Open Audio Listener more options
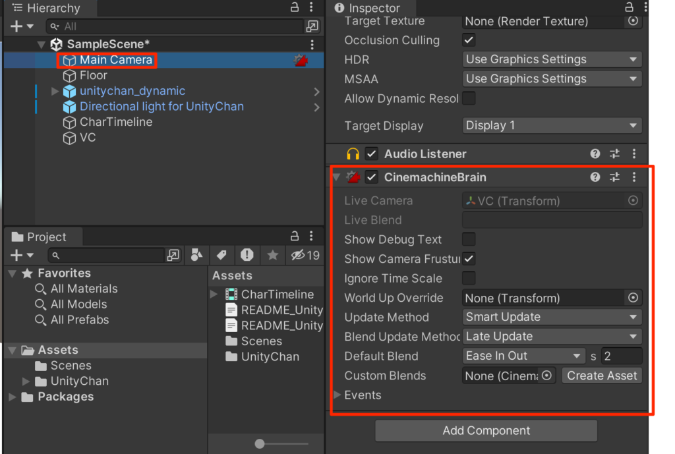Viewport: 675px width, 454px height. [634, 154]
